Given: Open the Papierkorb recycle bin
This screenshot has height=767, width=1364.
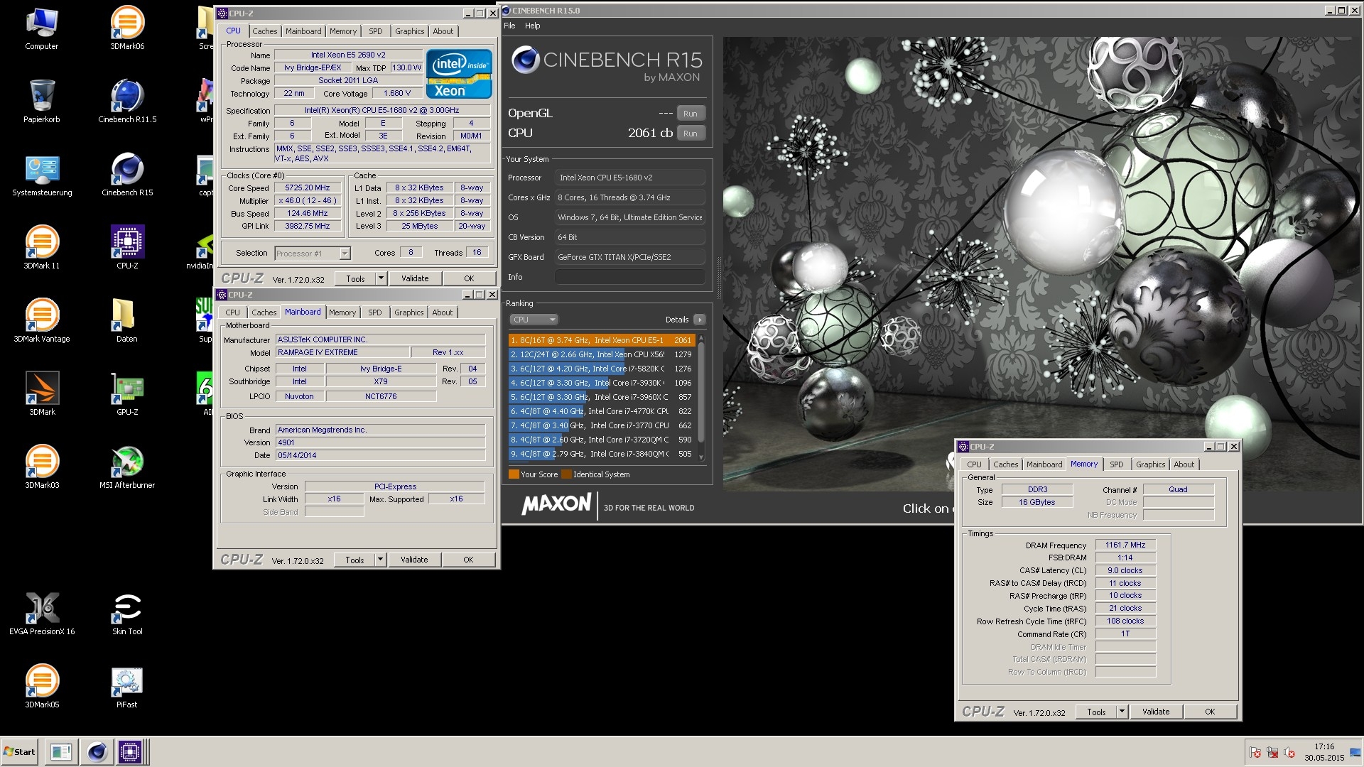Looking at the screenshot, I should 41,102.
